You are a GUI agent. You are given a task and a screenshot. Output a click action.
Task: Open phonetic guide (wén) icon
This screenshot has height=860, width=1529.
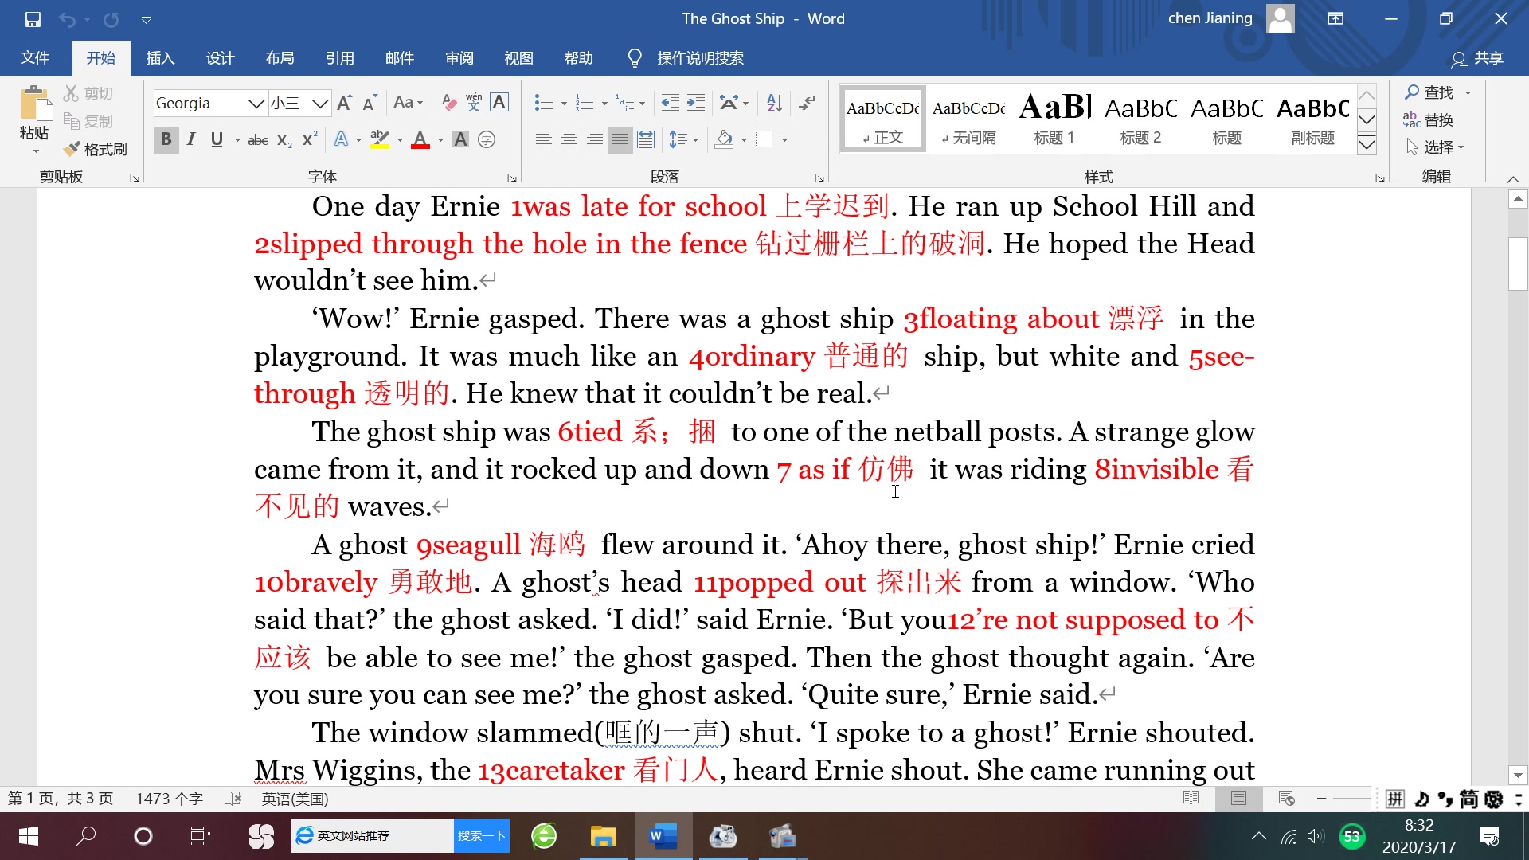[x=474, y=103]
